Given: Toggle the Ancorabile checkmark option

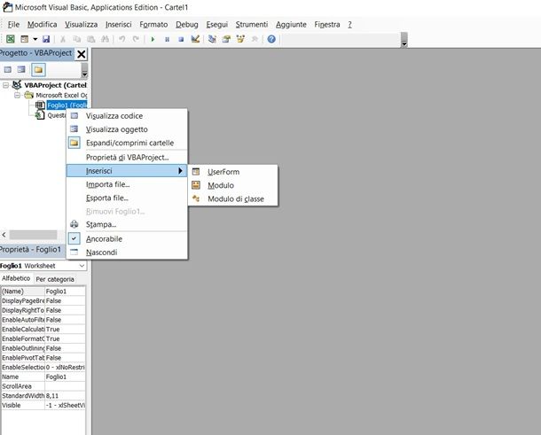Looking at the screenshot, I should [127, 238].
